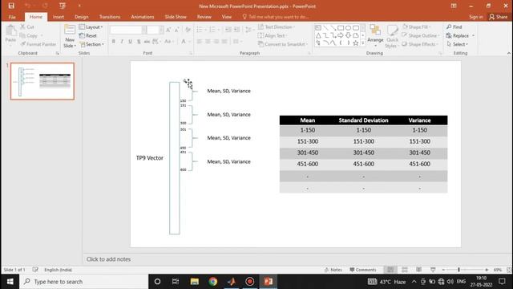This screenshot has height=289, width=513.
Task: Open Convert to SmartArt dropdown
Action: pyautogui.click(x=283, y=44)
